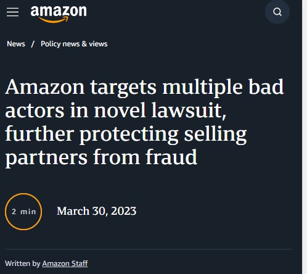Go home via the Amazon logo
The image size is (307, 274).
[59, 14]
